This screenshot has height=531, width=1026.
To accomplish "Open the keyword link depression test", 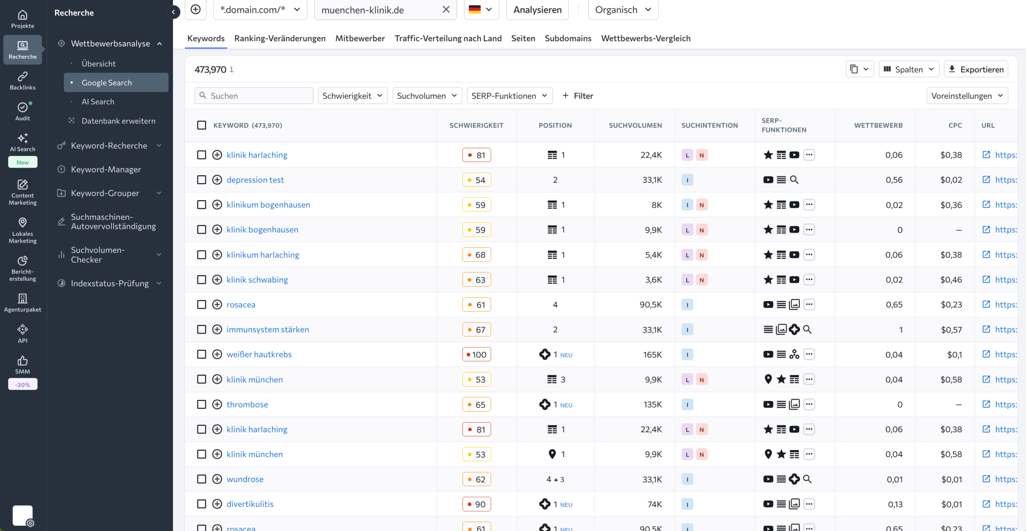I will click(x=255, y=179).
